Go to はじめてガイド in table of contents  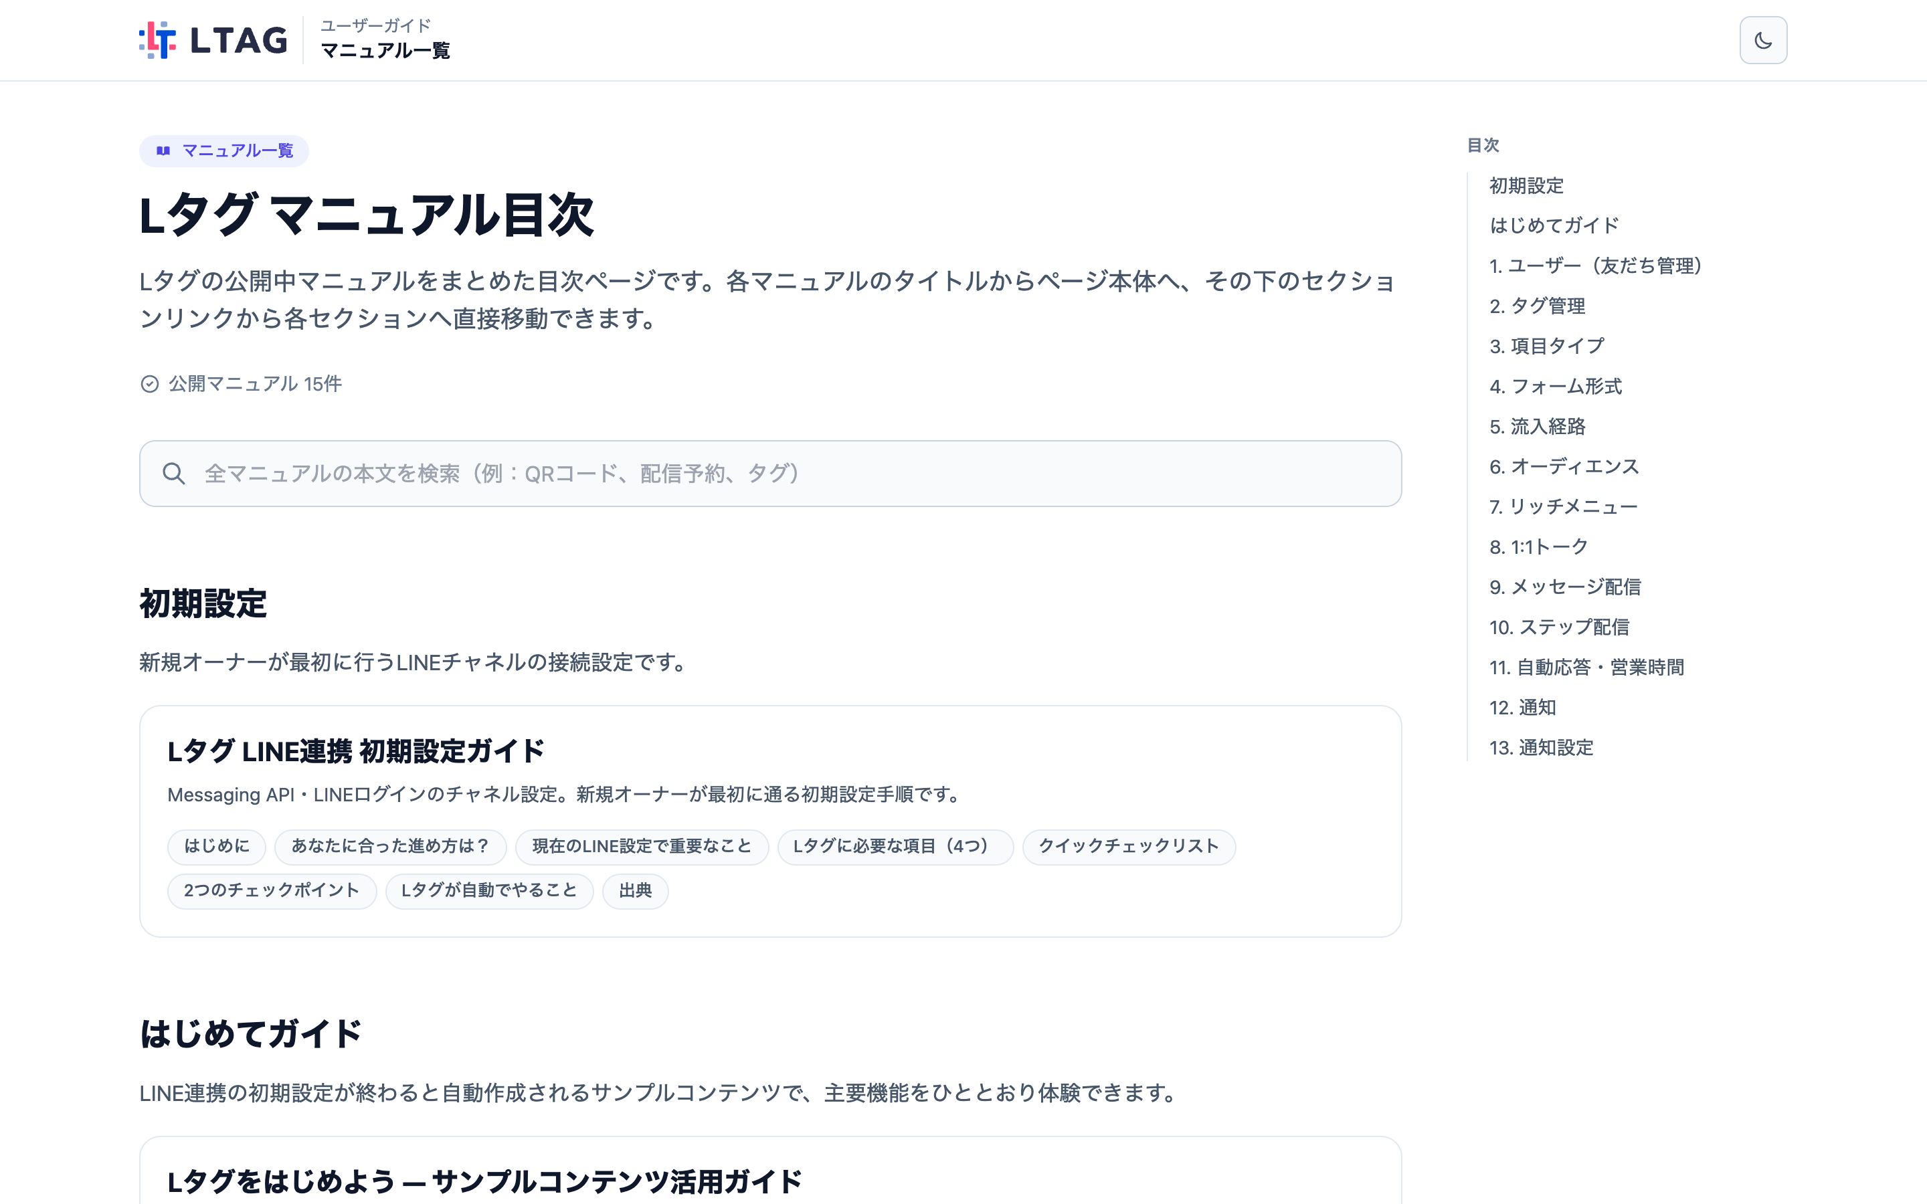pos(1554,225)
